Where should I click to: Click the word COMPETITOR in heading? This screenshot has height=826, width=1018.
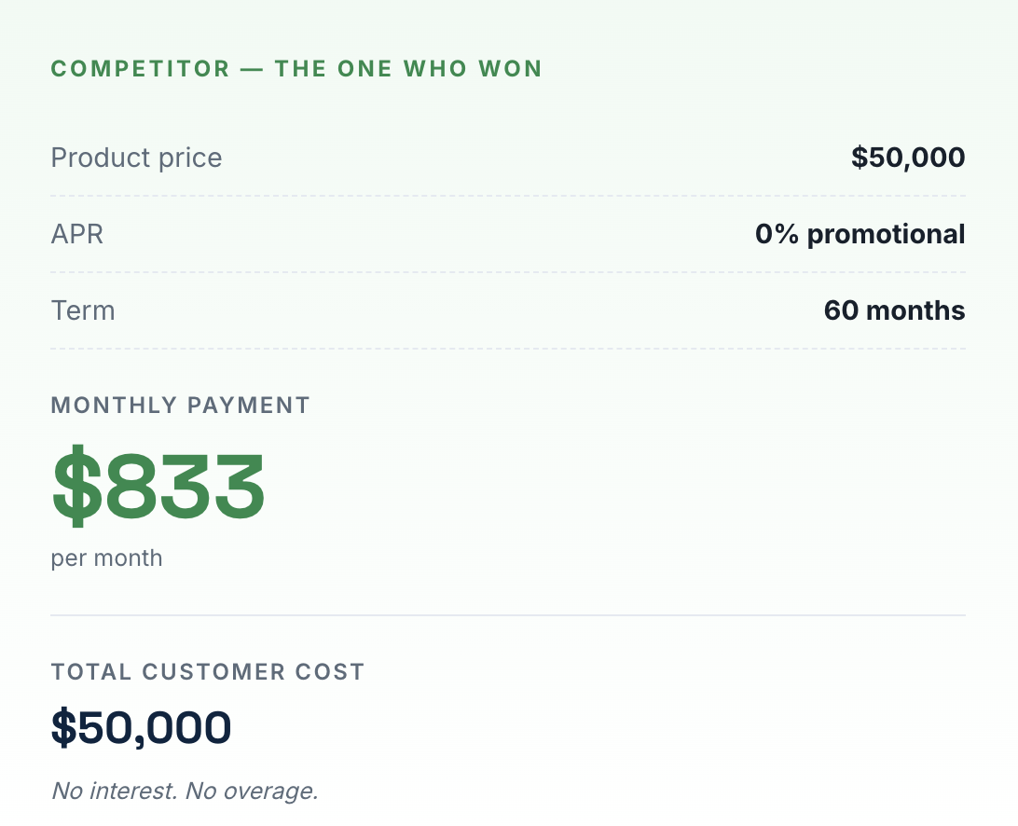pos(141,69)
